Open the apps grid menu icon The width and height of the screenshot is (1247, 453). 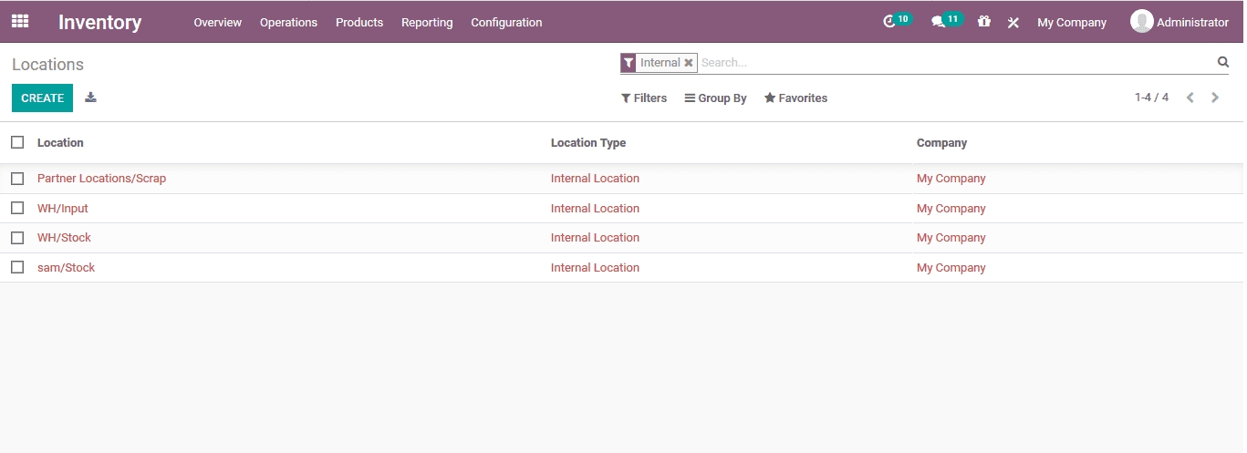[x=19, y=22]
